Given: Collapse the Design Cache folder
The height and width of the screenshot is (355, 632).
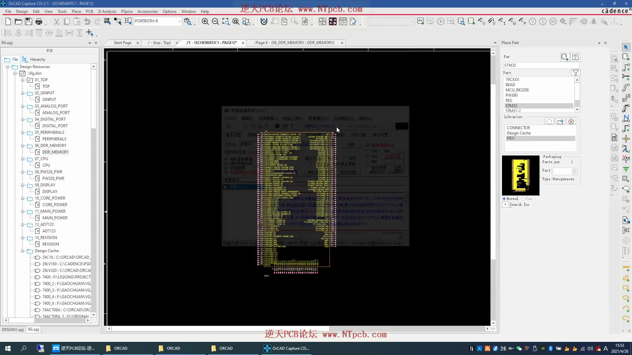Looking at the screenshot, I should click(23, 251).
